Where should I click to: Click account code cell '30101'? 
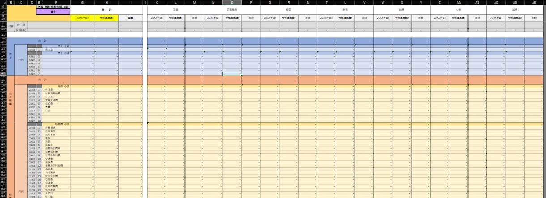click(x=32, y=128)
